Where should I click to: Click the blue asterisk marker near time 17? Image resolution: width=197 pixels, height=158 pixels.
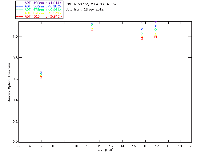pyautogui.click(x=155, y=26)
